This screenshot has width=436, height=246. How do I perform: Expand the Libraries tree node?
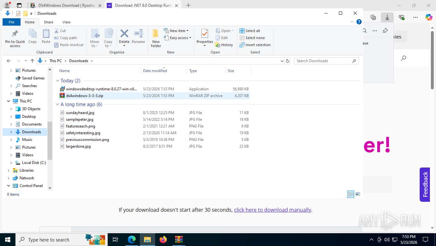point(8,170)
